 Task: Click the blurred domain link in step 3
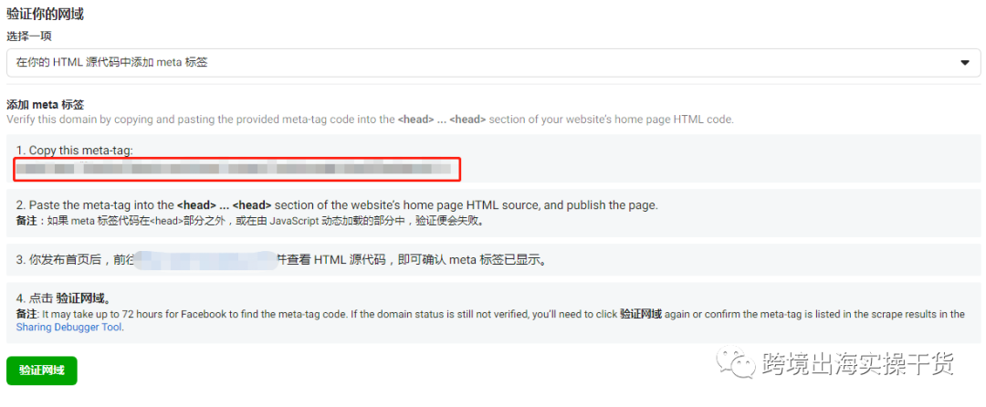205,260
